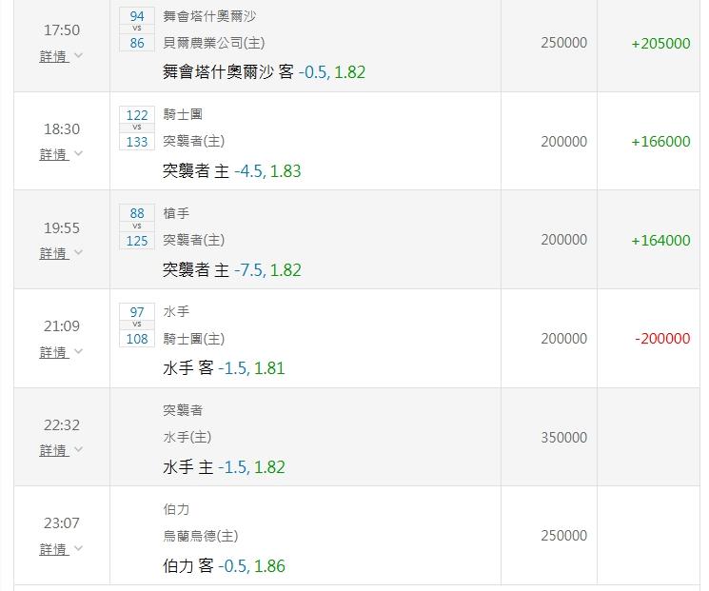Select bet line 水手 客 -1.5, 1.81
This screenshot has width=709, height=591.
click(224, 368)
